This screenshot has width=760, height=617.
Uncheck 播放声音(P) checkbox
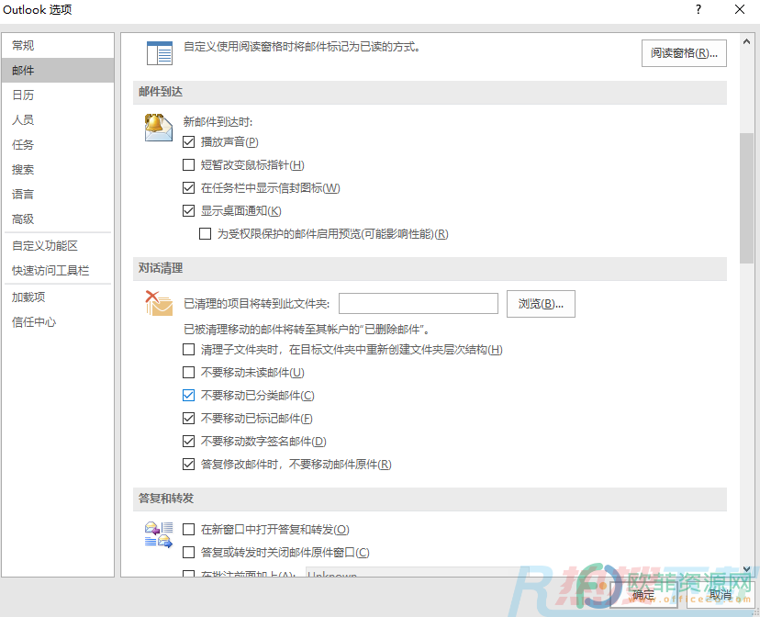tap(188, 142)
